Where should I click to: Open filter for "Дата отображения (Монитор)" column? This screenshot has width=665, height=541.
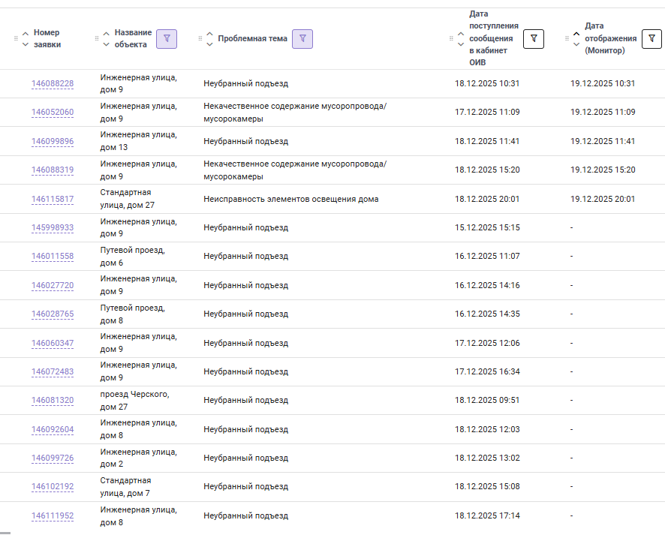coord(651,39)
